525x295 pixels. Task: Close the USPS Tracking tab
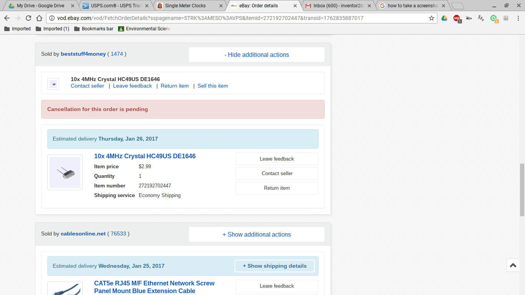click(147, 6)
